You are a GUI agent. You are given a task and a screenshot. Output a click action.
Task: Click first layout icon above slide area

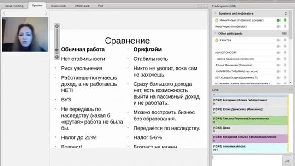[x=200, y=6]
